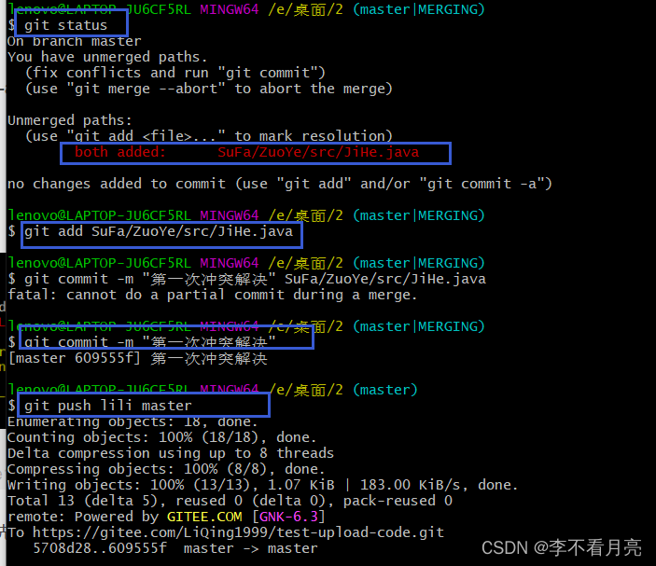The height and width of the screenshot is (566, 656).
Task: Click the 'use "git add <file>..." to mark resolution' line
Action: [x=208, y=136]
